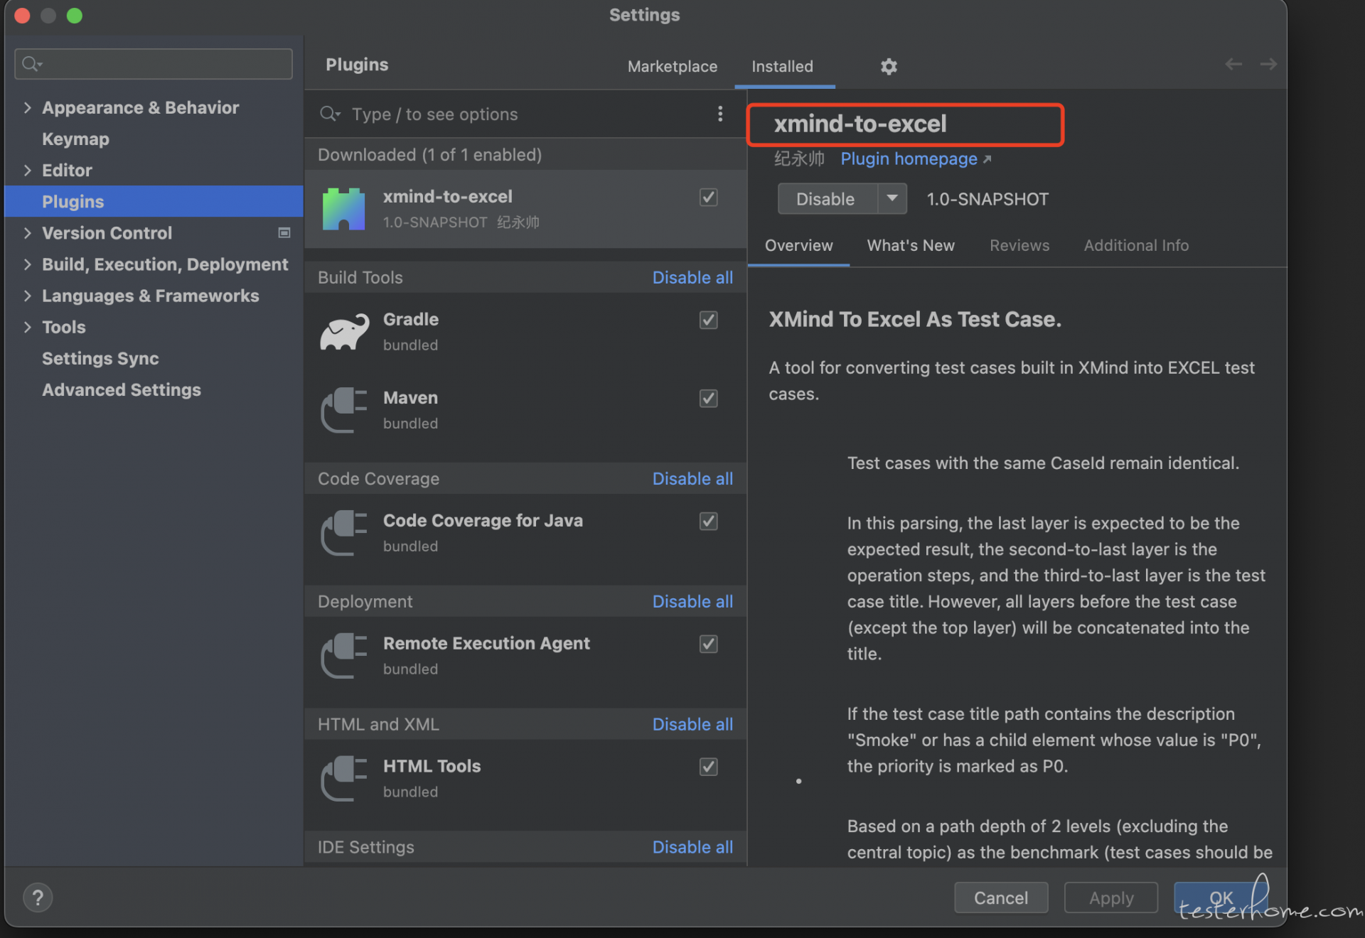
Task: Click the Version Control project-level indicator icon
Action: 284,233
